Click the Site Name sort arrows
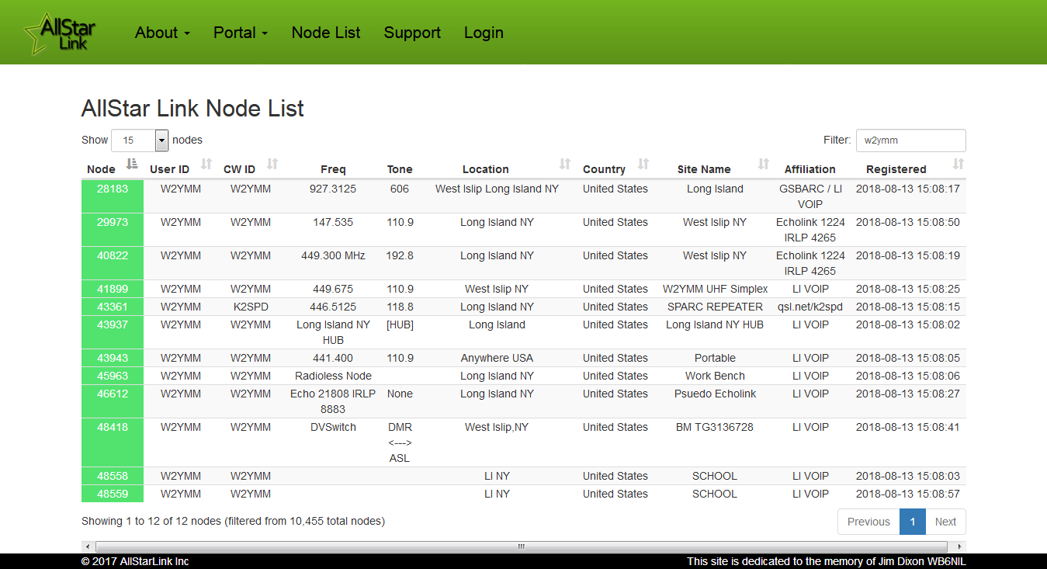1047x569 pixels. coord(764,164)
